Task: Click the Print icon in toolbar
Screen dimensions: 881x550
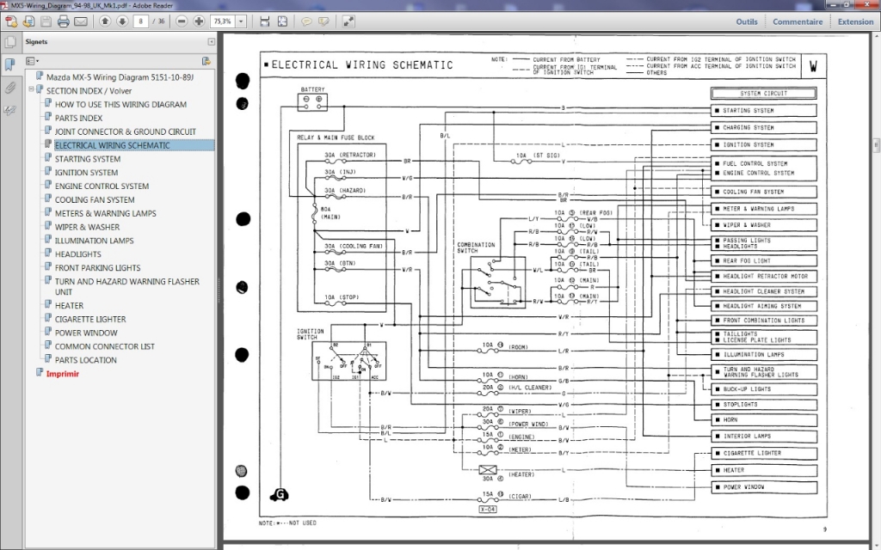Action: (64, 21)
